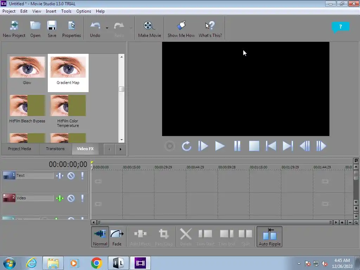The width and height of the screenshot is (360, 270).
Task: Save the project with Save icon
Action: [52, 29]
